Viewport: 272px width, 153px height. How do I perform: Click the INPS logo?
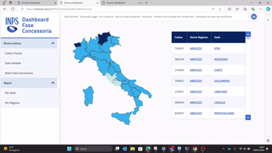pos(12,25)
